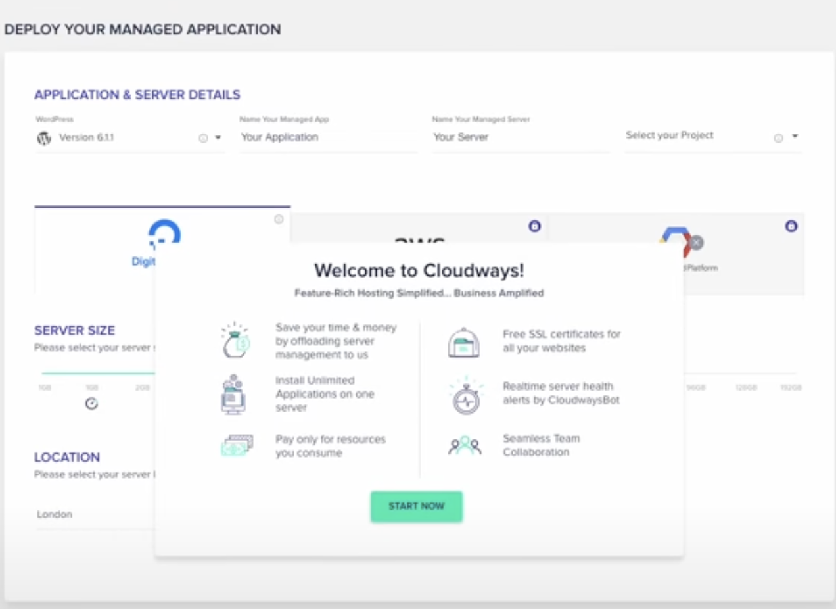Click the pay for resources cash icon
This screenshot has width=836, height=609.
[236, 445]
